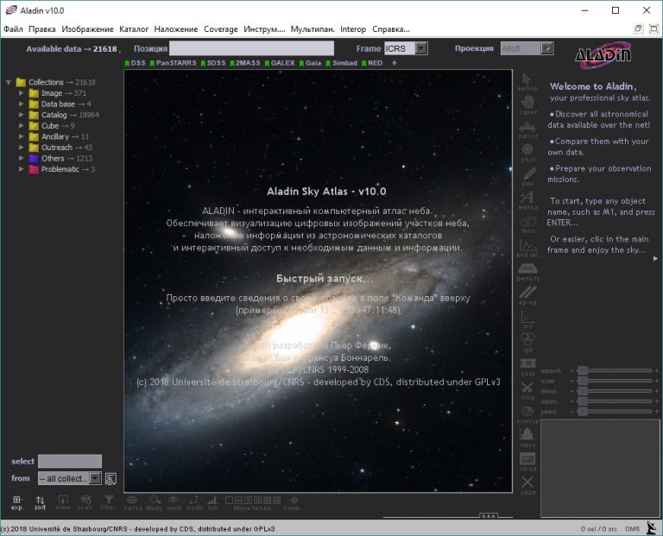The image size is (663, 536).
Task: Activate the сдвиг (pan) hand tool
Action: [x=527, y=105]
